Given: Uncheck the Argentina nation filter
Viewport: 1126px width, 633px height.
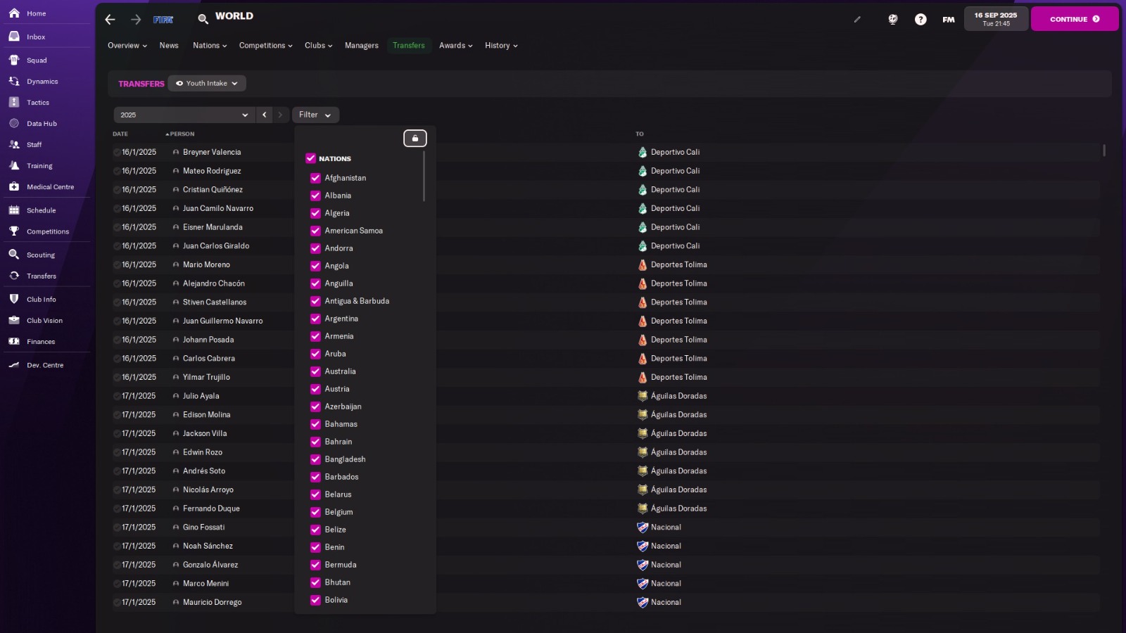Looking at the screenshot, I should point(315,319).
